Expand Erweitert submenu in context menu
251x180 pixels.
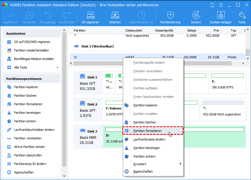coord(153,164)
